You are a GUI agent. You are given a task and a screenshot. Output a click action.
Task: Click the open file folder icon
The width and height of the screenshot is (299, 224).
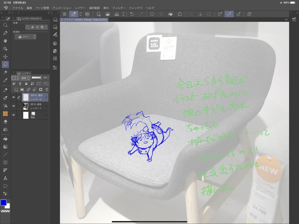(108, 14)
